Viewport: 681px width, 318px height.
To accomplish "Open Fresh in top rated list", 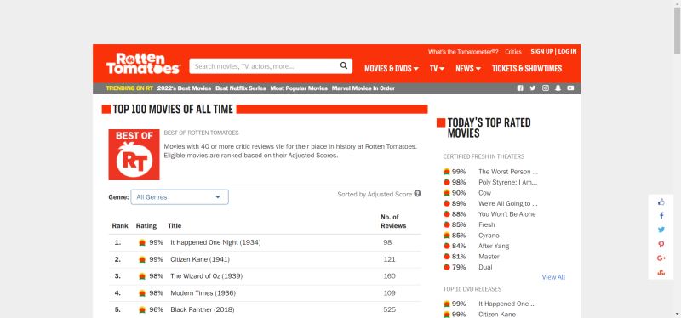I will tap(486, 224).
